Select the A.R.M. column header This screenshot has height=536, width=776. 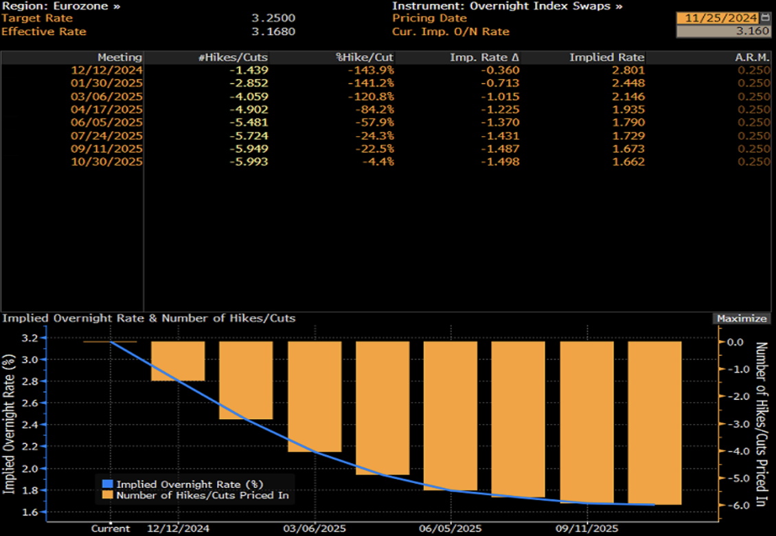752,58
